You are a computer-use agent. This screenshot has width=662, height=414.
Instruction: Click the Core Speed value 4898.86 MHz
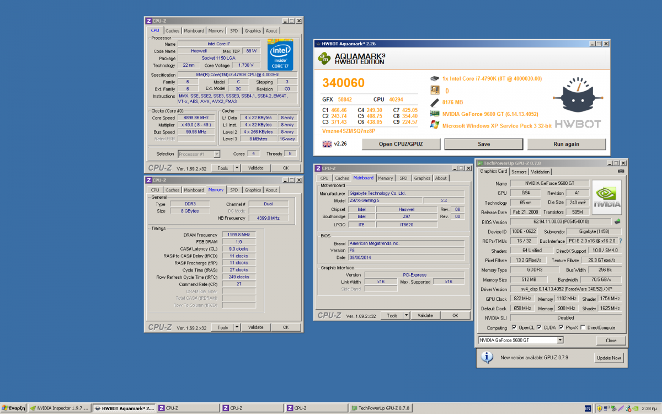pos(196,118)
